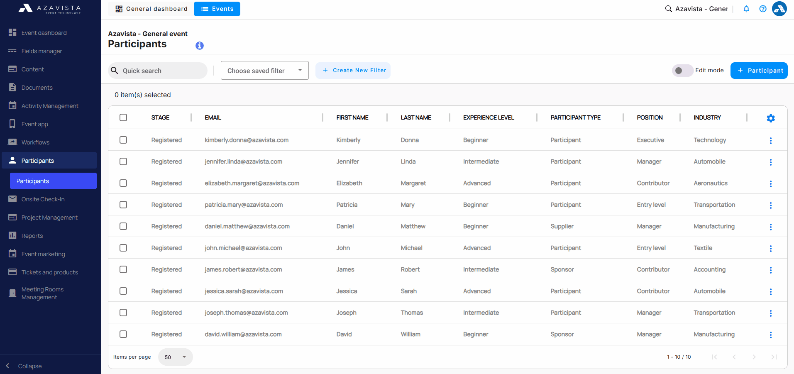Go to the last page arrow
The height and width of the screenshot is (374, 794).
[x=774, y=357]
